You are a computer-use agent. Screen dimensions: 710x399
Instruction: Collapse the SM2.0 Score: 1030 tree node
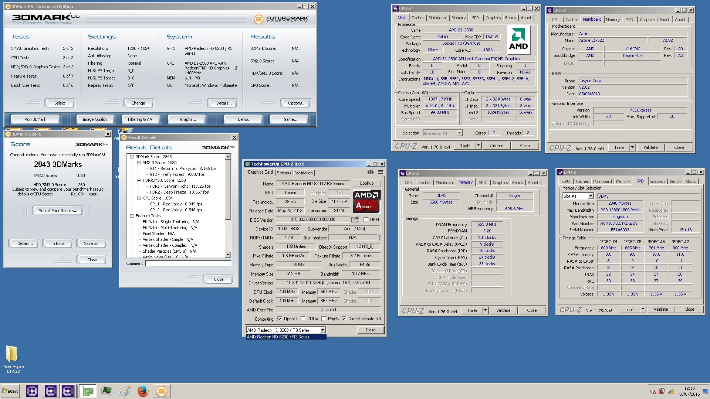coord(139,163)
